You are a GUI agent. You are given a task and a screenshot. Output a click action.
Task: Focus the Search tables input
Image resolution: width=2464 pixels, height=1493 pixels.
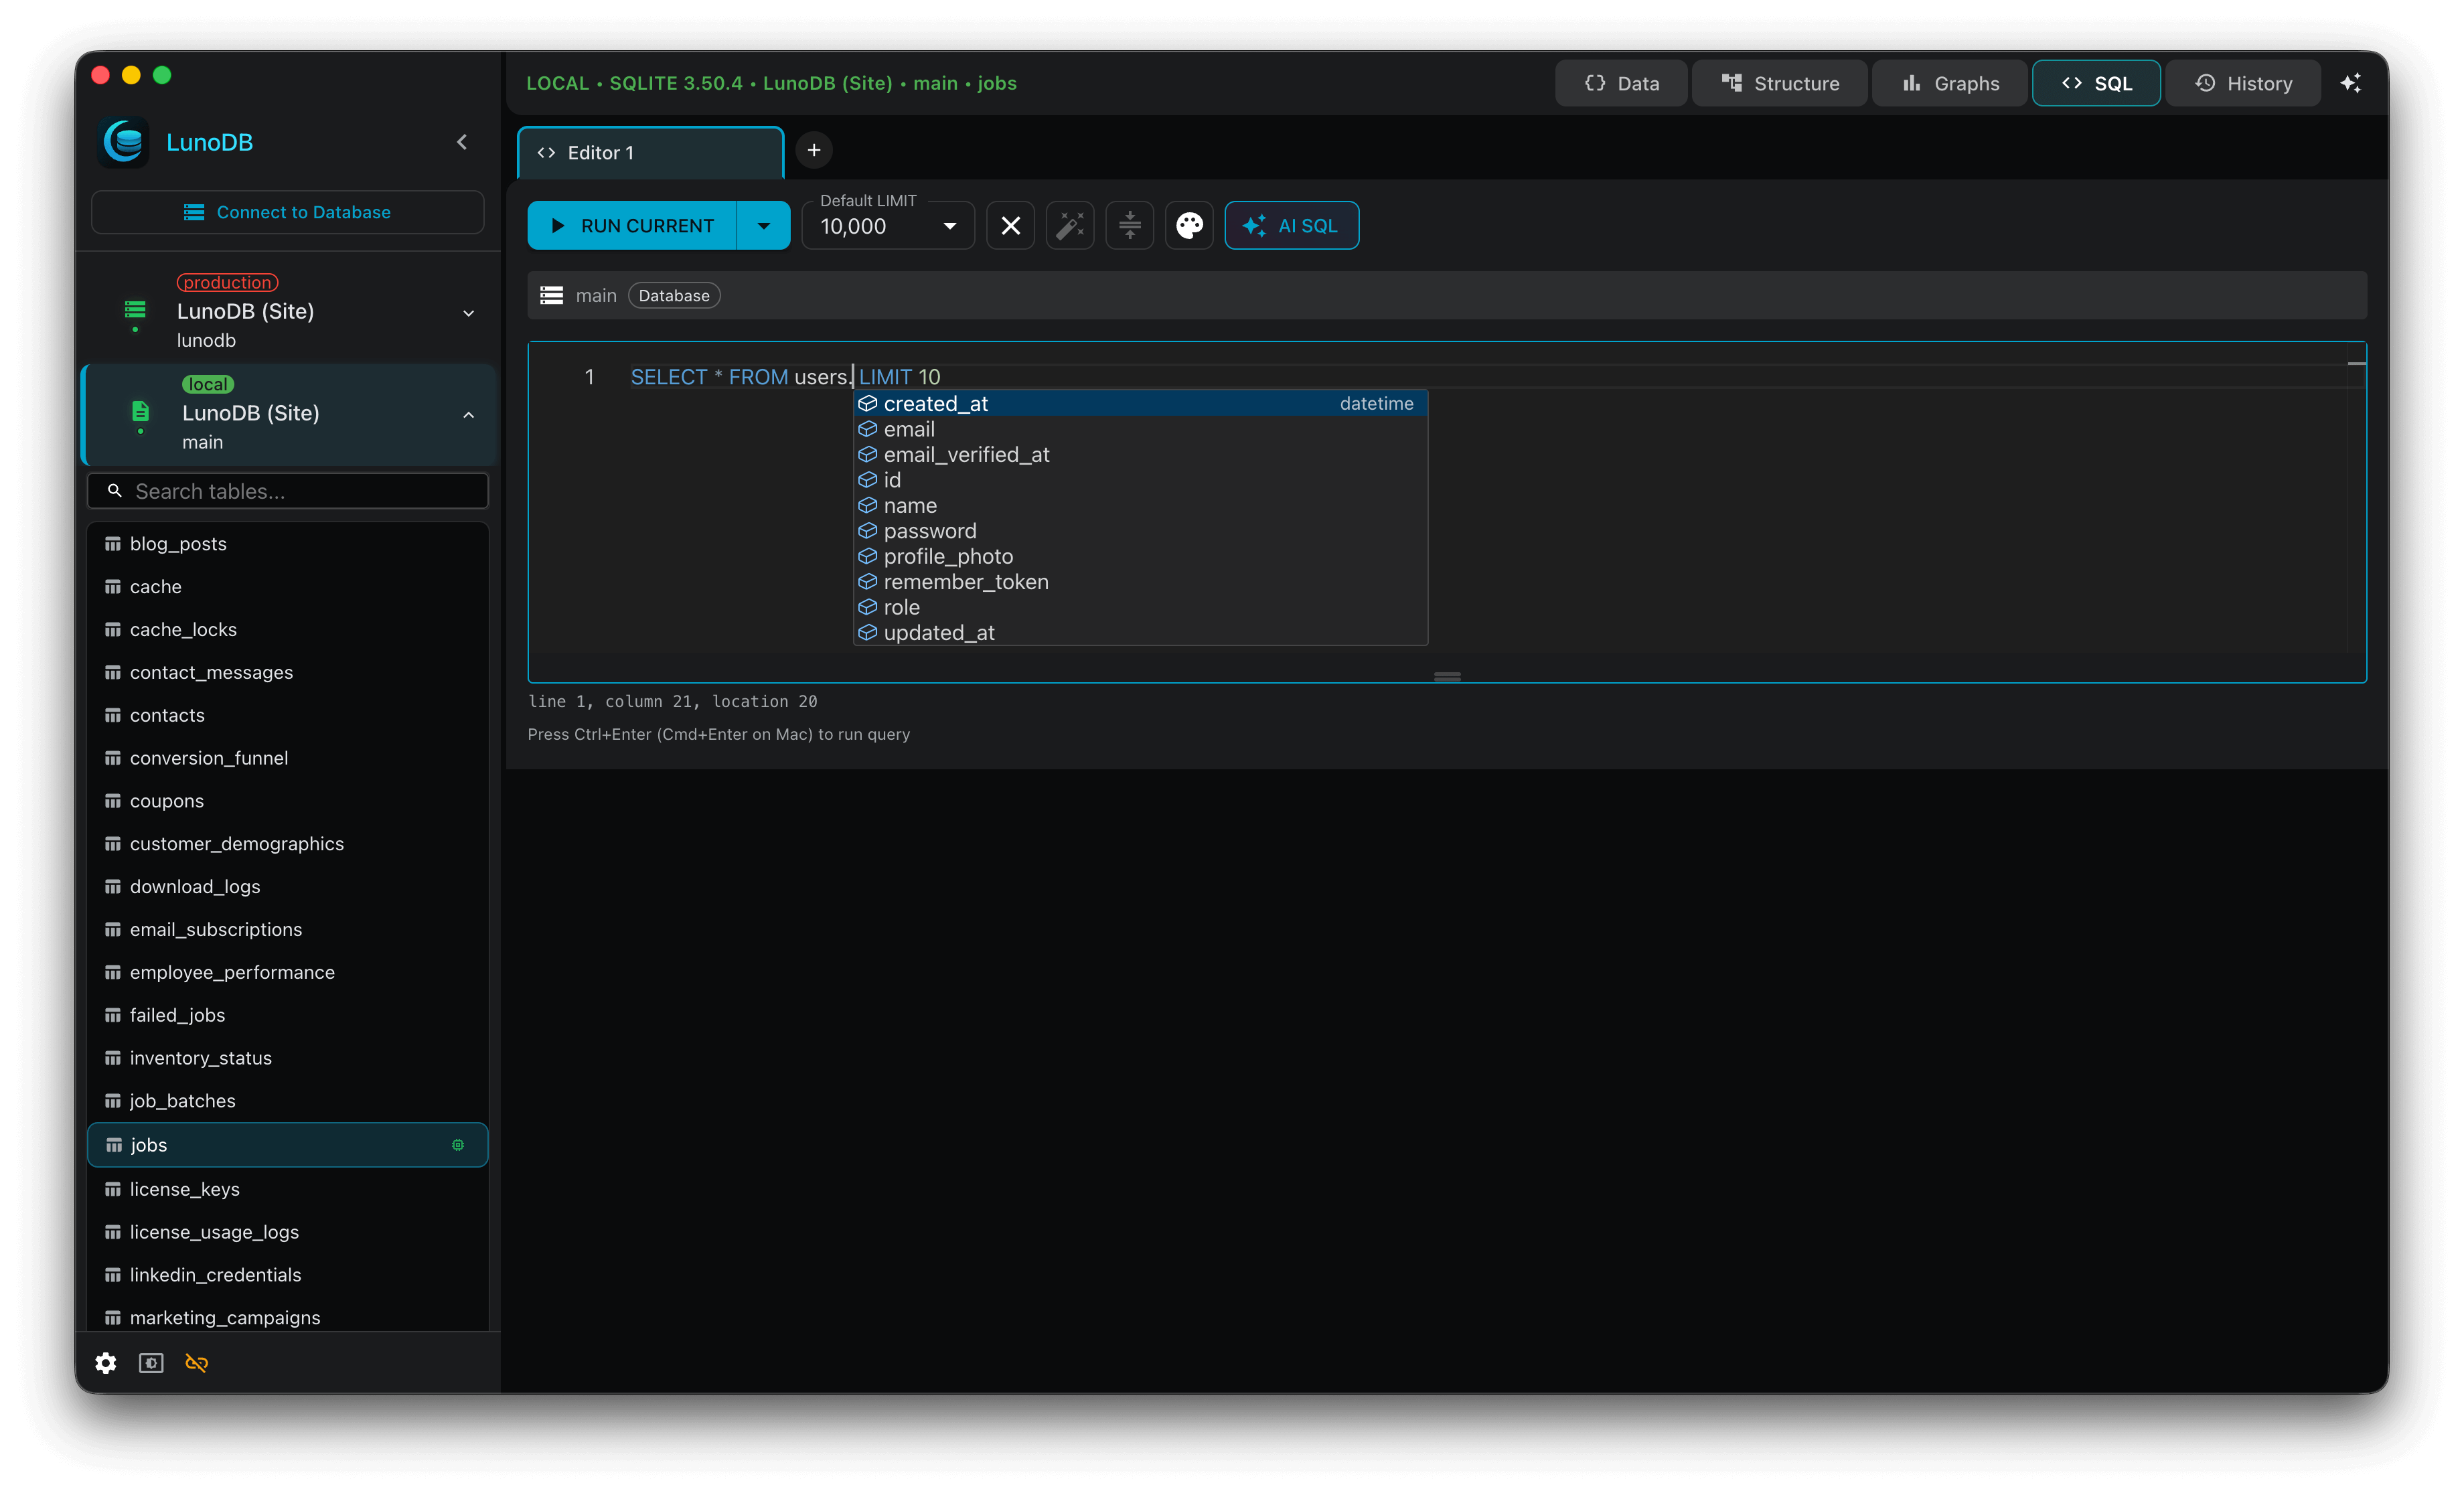(x=288, y=491)
